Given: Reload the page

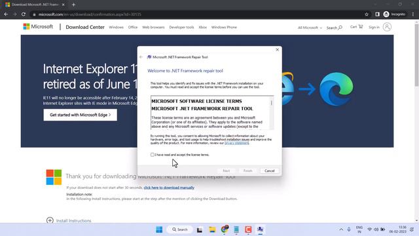Looking at the screenshot, I should point(24,14).
